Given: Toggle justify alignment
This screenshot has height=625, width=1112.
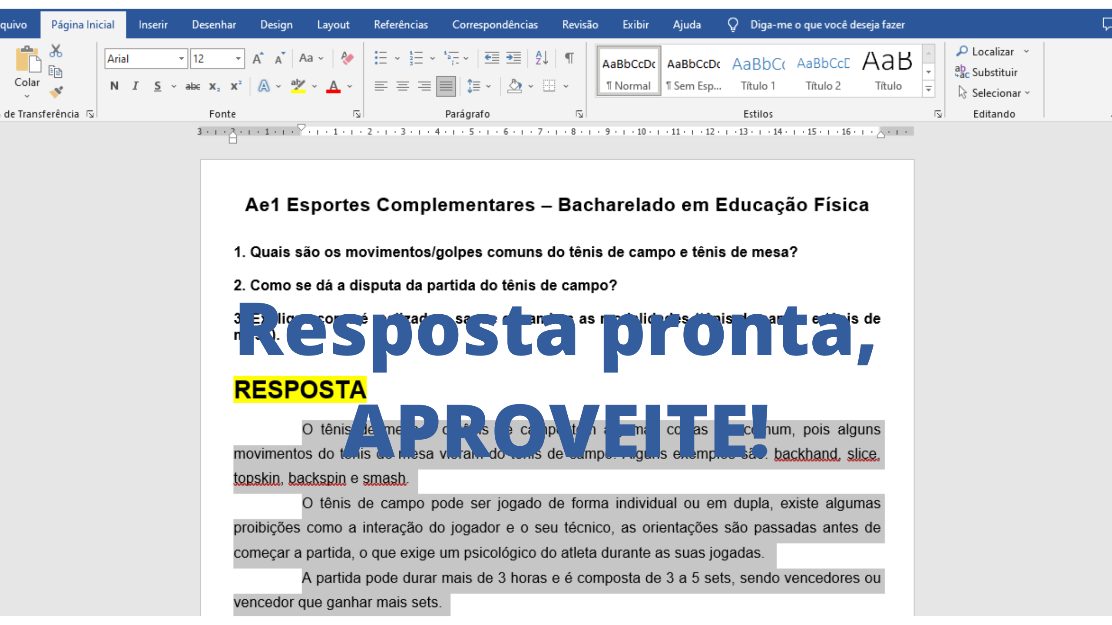Looking at the screenshot, I should click(446, 86).
